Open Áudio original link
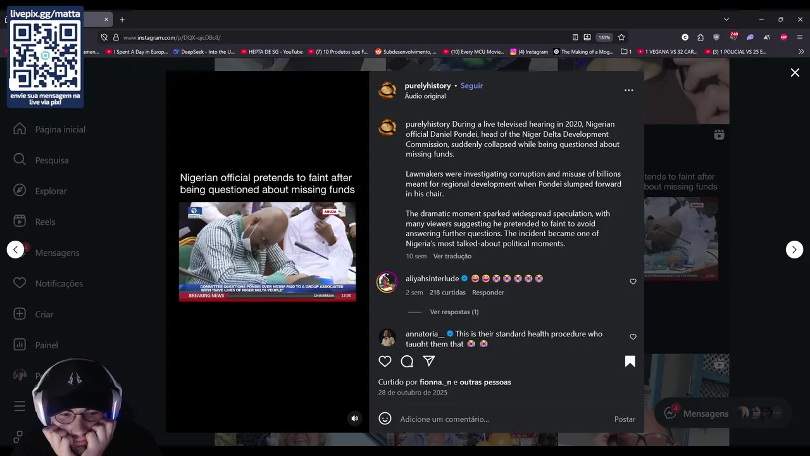Image resolution: width=810 pixels, height=456 pixels. click(425, 96)
